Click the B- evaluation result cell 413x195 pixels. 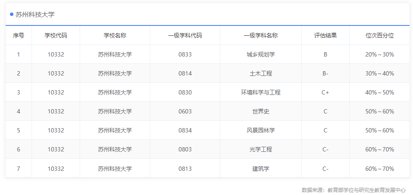pos(326,73)
